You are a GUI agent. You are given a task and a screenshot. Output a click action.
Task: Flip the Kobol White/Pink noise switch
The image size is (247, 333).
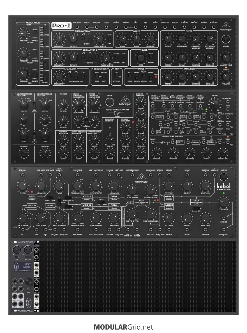point(50,198)
